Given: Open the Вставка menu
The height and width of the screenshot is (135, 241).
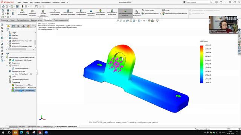Looking at the screenshot, I should tap(37, 2).
